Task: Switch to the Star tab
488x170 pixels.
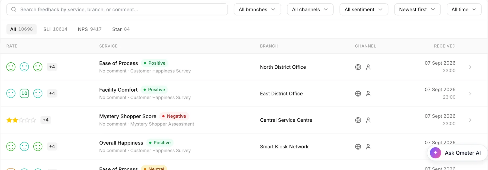Action: 121,29
